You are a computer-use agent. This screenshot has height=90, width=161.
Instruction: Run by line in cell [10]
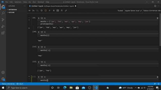[42, 32]
